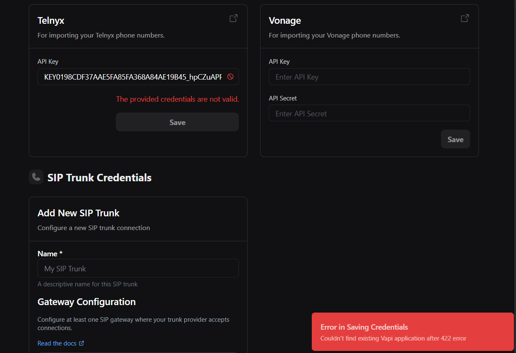Click the Add New SIP Trunk heading
This screenshot has height=353, width=516.
point(78,213)
